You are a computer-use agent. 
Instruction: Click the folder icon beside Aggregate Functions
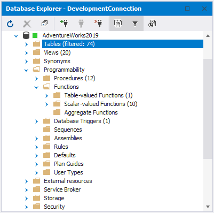57,112
